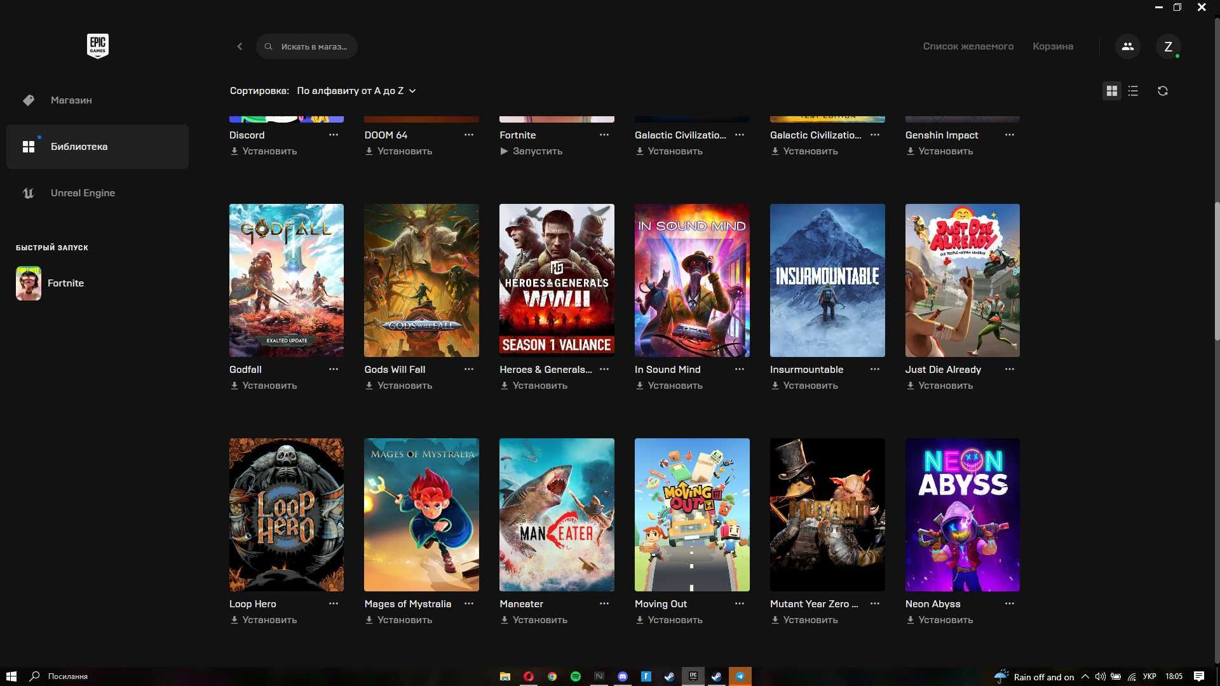The width and height of the screenshot is (1220, 686).
Task: Open the sort dropdown 'По алфавиту от A до Z'
Action: point(356,91)
